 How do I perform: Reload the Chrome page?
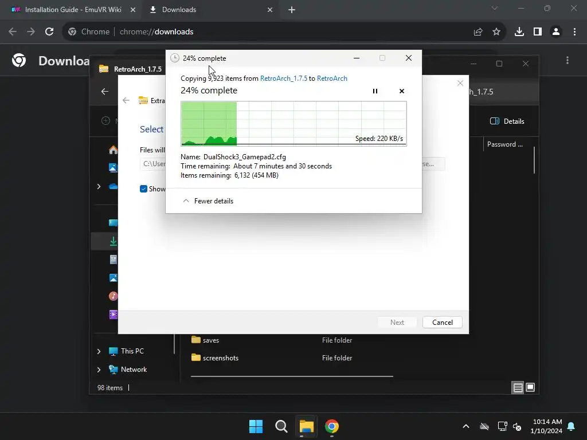49,32
